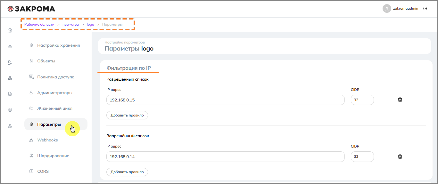
Task: Open the Настройка хранения section
Action: 58,45
